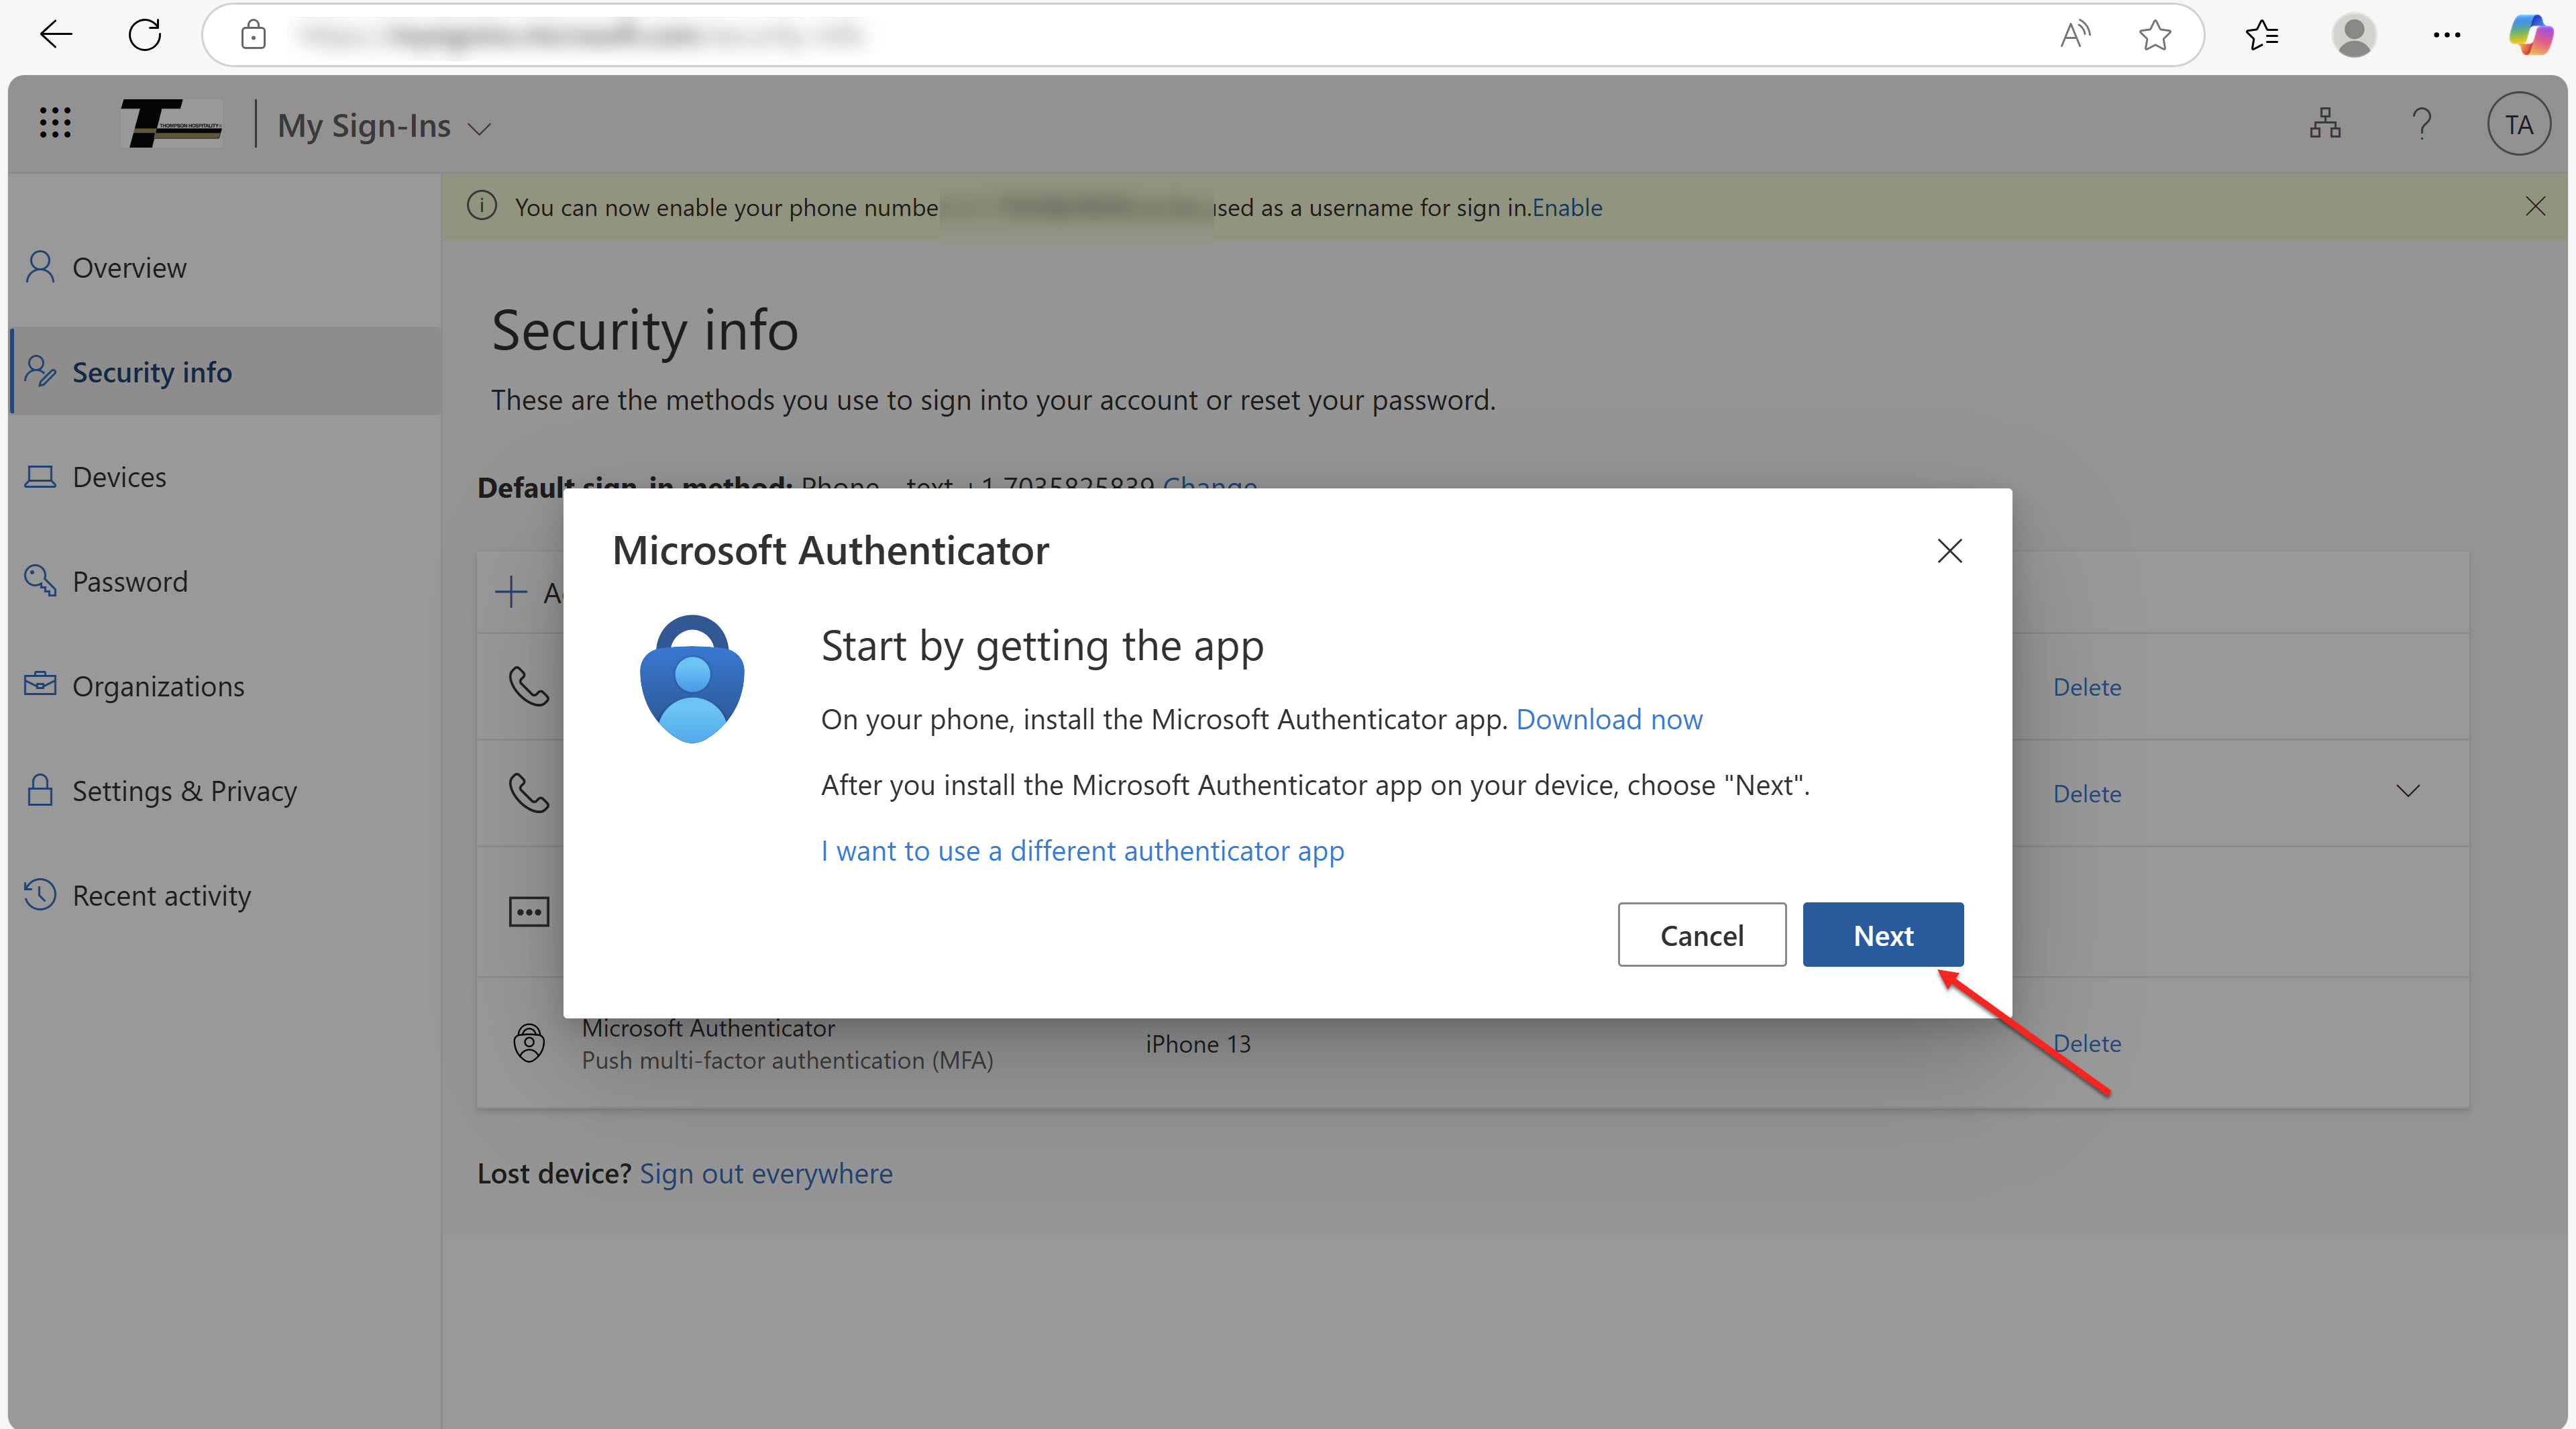This screenshot has width=2576, height=1429.
Task: Click the password method dots icon
Action: click(529, 912)
